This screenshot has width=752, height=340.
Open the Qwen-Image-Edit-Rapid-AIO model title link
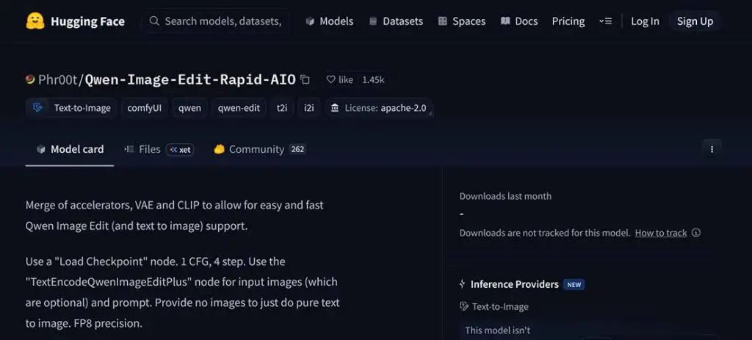(190, 79)
